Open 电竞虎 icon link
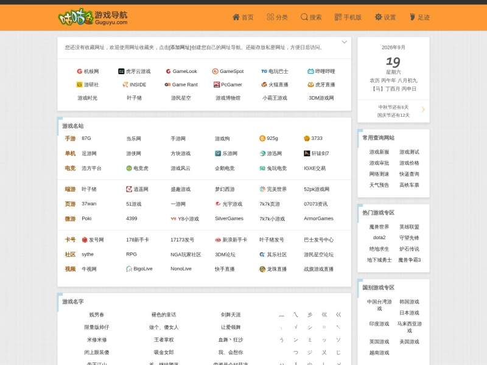Image resolution: width=487 pixels, height=365 pixels. click(x=138, y=169)
